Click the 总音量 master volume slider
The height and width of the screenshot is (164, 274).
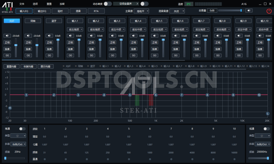[x=231, y=11]
